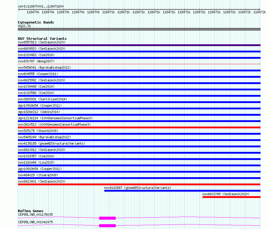Screen dimensions: 269x229
Task: Click the CEP85L|NM_001042475 gene label
Action: click(x=35, y=222)
